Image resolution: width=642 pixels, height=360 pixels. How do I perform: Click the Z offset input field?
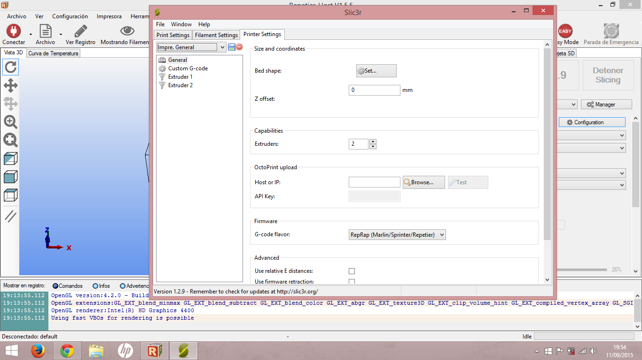coord(375,90)
